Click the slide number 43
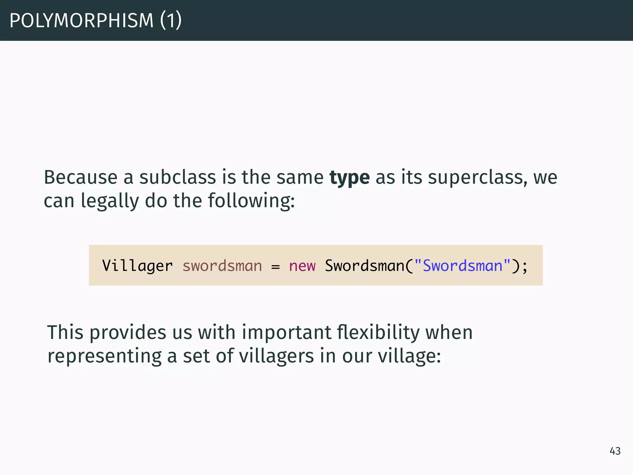The height and width of the screenshot is (475, 633). coord(615,451)
